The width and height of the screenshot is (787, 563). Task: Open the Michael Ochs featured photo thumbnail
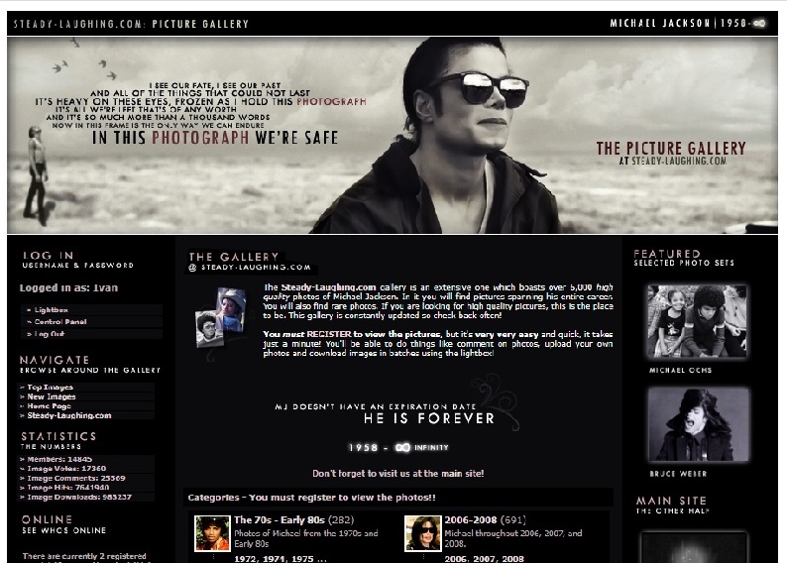pyautogui.click(x=697, y=321)
